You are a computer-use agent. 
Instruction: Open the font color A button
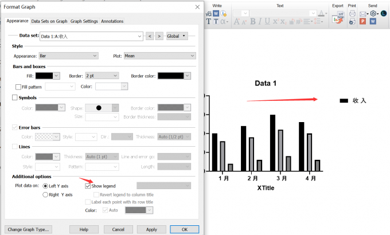click(322, 13)
